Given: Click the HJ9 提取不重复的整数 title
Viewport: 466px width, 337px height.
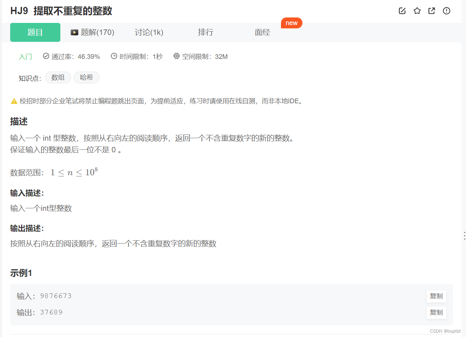Looking at the screenshot, I should point(61,11).
